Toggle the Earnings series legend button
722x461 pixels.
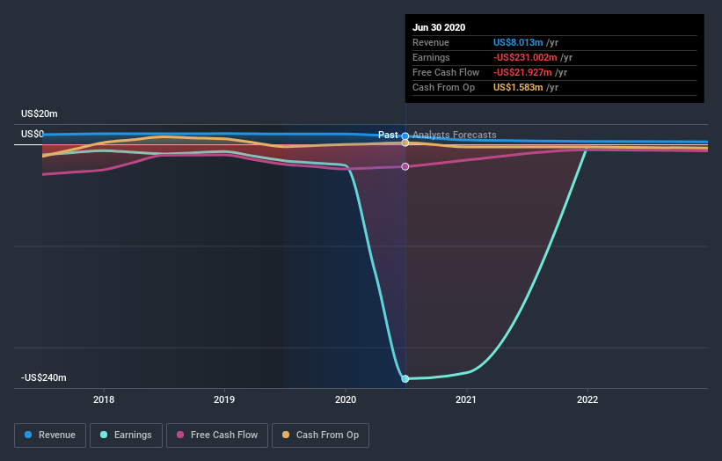point(126,435)
